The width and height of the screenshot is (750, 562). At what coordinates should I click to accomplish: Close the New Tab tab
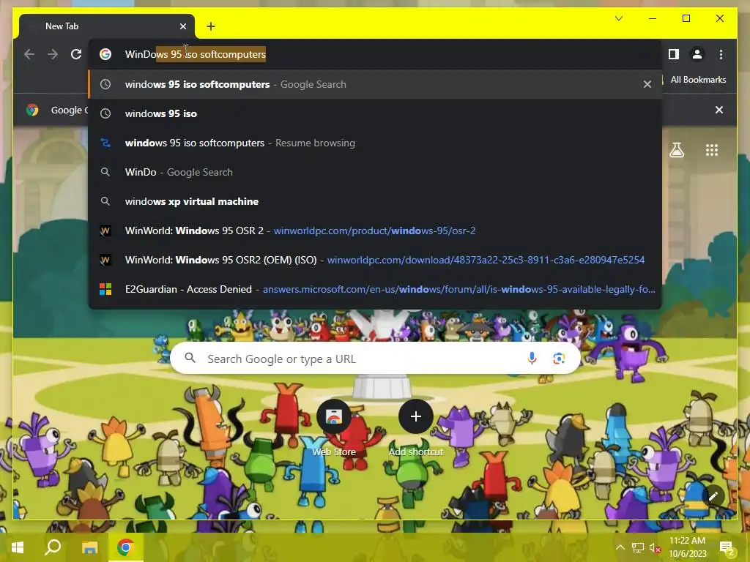pyautogui.click(x=182, y=26)
